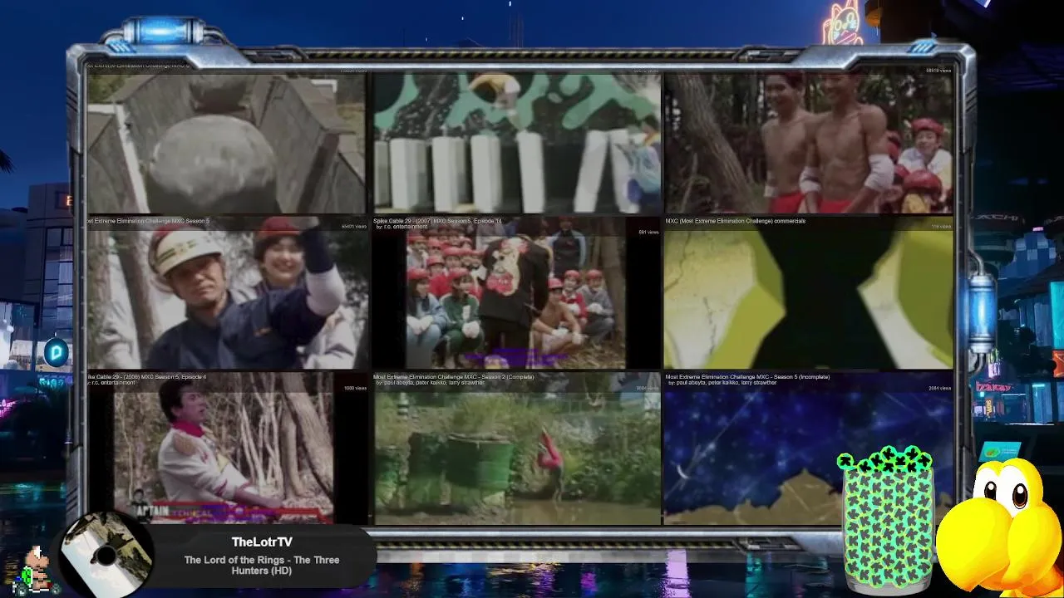Click the 'Most Extreme Elimination Challenge MXC Season 5' title
Viewport: 1064px width, 598px height.
tap(149, 221)
